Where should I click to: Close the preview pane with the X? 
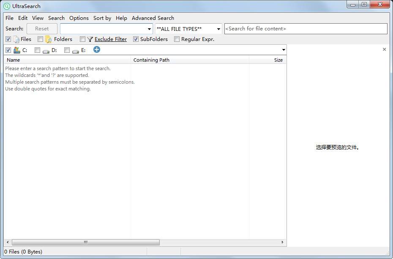384,49
